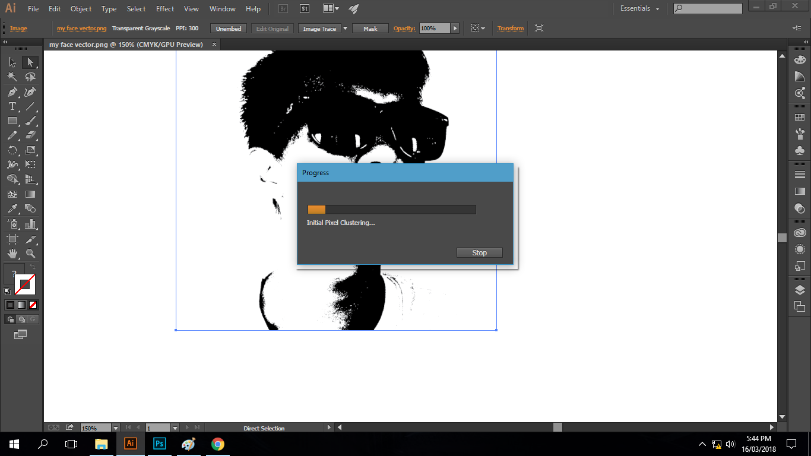Select the Mesh tool
The width and height of the screenshot is (811, 456).
(x=12, y=194)
